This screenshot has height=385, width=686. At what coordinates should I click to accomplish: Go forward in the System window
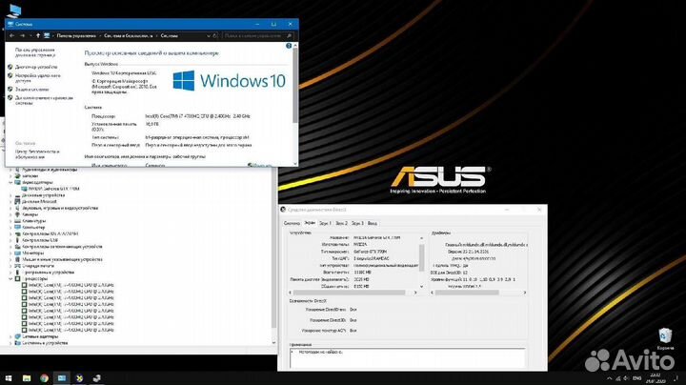tap(22, 36)
